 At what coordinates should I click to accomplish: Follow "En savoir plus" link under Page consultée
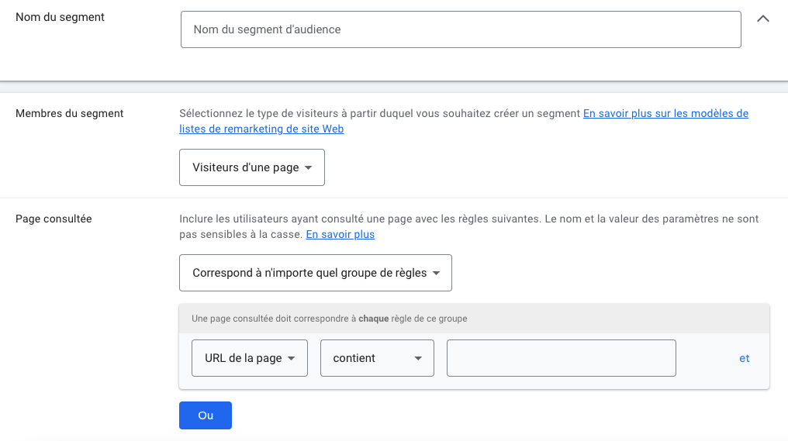click(x=340, y=234)
